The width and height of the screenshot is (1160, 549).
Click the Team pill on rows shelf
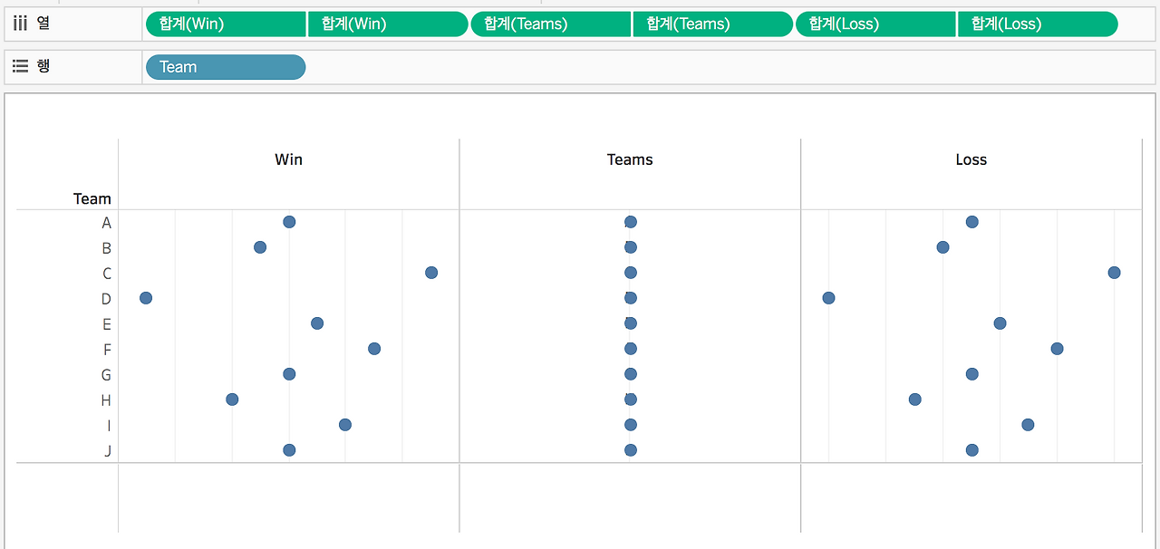click(226, 67)
